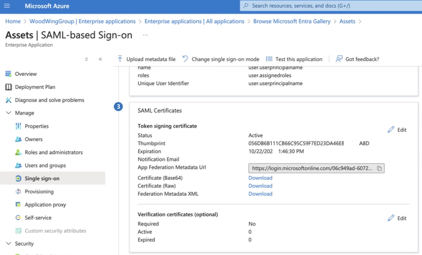422x255 pixels.
Task: Open WoodWingGroup Enterprise applications breadcrumb
Action: click(82, 21)
